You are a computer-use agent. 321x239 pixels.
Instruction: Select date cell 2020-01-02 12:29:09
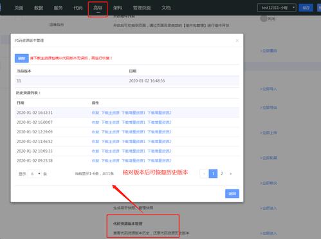(35, 132)
